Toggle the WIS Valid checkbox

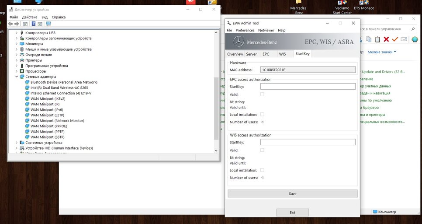click(x=262, y=150)
